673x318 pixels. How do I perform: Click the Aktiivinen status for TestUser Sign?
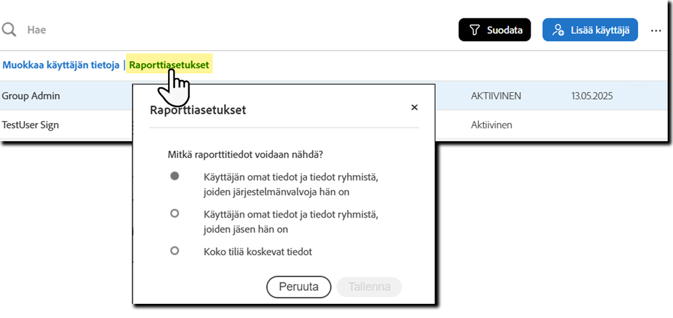(492, 125)
